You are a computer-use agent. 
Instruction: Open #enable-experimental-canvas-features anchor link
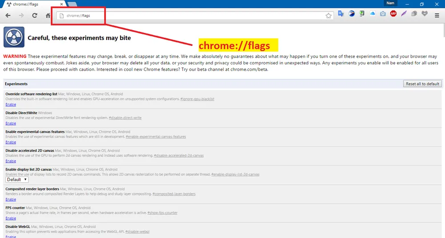156,137
